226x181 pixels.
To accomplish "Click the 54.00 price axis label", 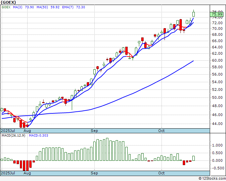I will (217, 82).
